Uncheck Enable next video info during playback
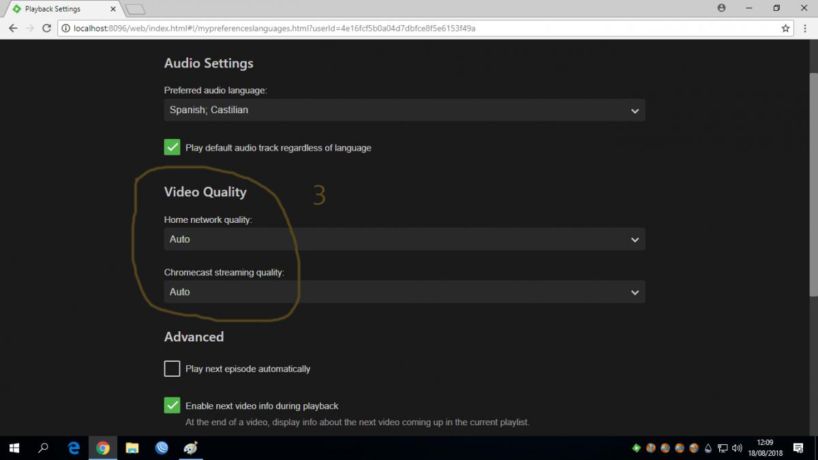The width and height of the screenshot is (818, 460). pos(172,405)
